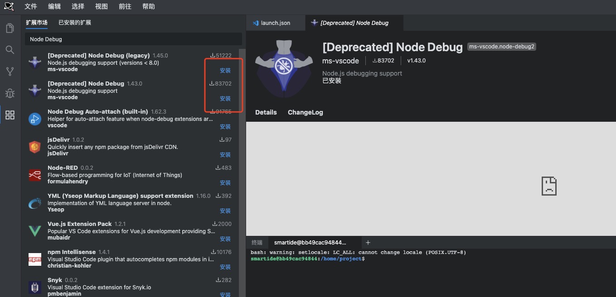Select the npm Intellisense title

(72, 252)
